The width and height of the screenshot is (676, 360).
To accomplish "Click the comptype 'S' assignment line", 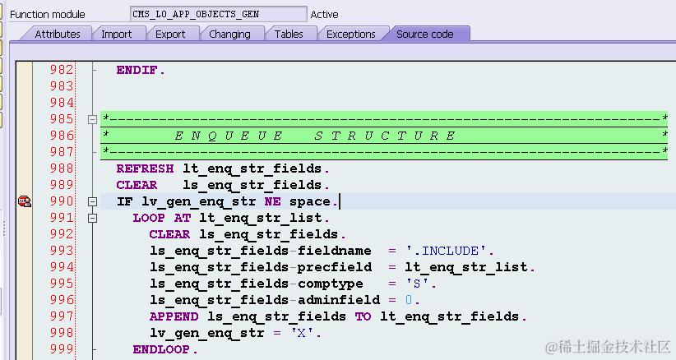I will (x=293, y=284).
